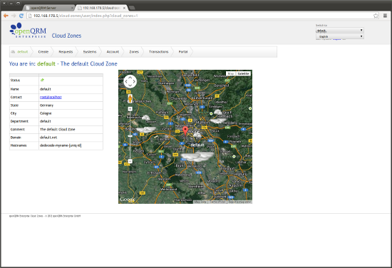This screenshot has height=268, width=392.
Task: Pan the map right with the arrow
Action: [x=134, y=81]
